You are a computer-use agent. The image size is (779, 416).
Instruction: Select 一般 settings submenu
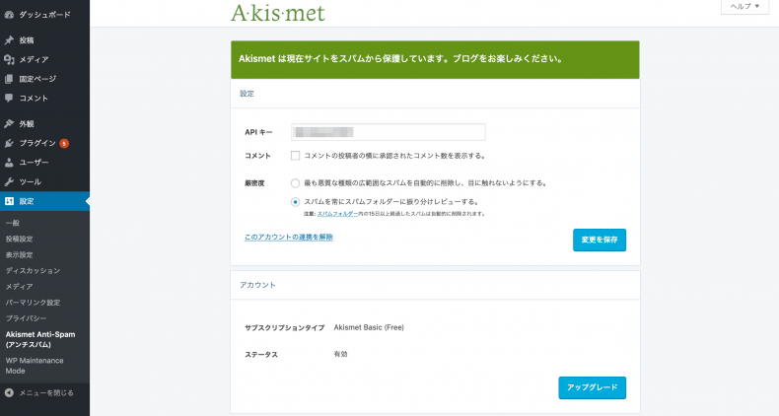coord(13,223)
